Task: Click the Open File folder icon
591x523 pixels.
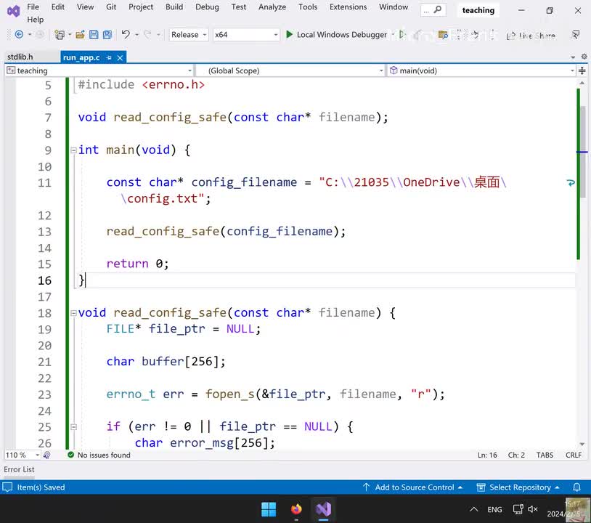Action: tap(80, 35)
